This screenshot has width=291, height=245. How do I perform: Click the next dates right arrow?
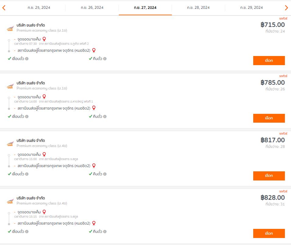pos(286,8)
